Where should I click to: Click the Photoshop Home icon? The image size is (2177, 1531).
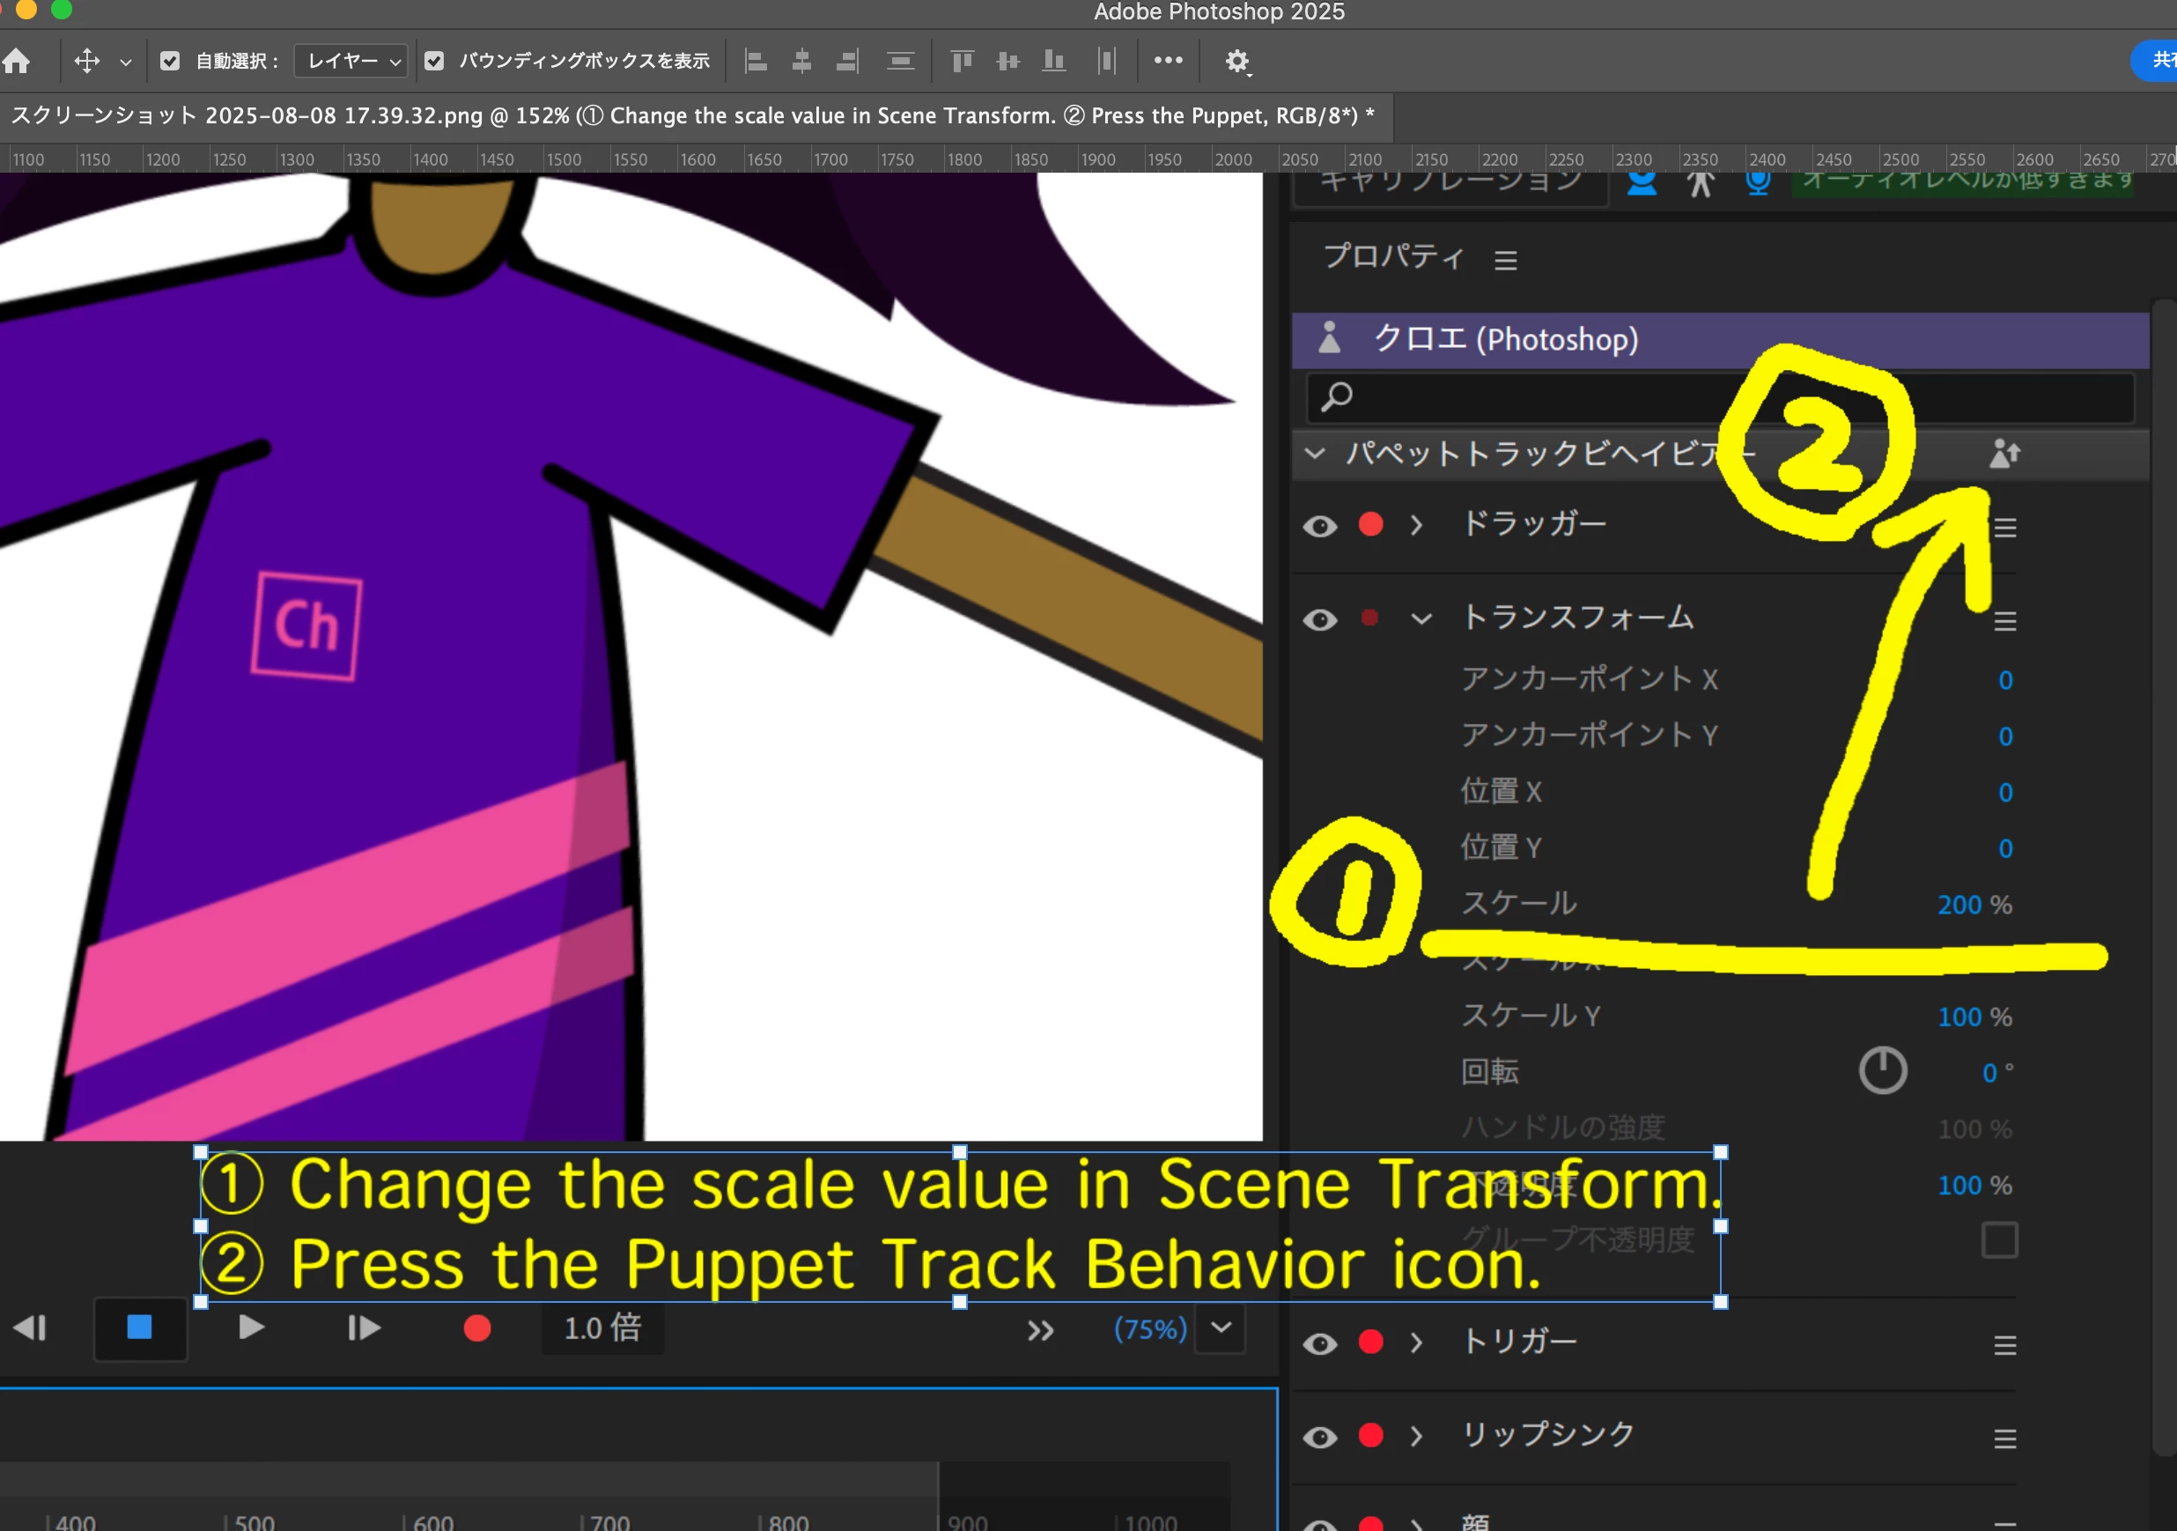tap(16, 62)
